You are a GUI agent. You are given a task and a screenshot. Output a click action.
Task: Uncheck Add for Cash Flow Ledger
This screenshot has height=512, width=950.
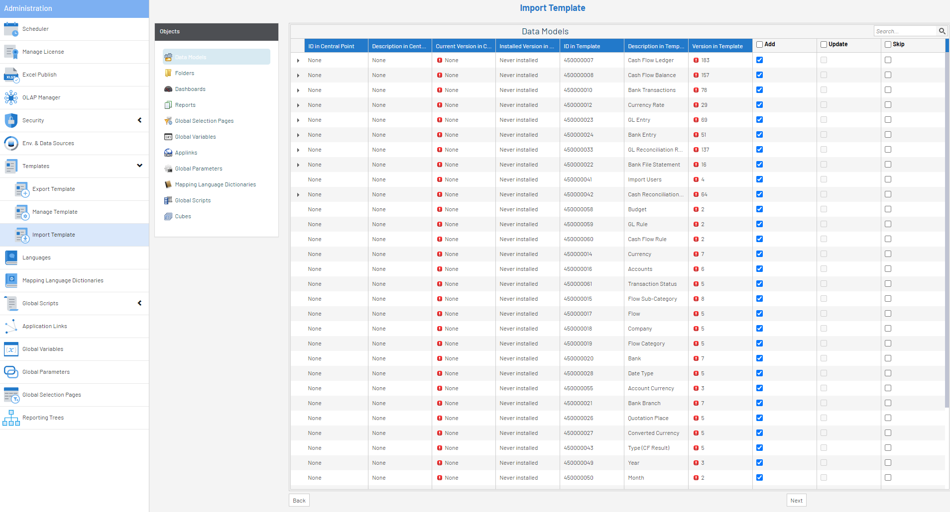pyautogui.click(x=759, y=60)
